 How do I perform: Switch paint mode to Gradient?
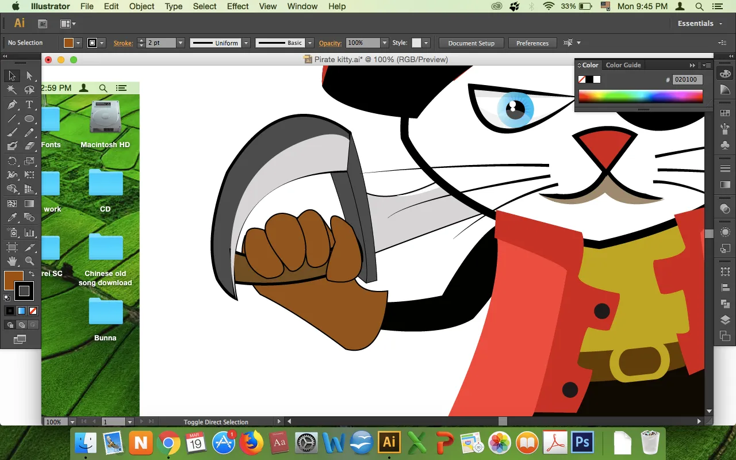pos(21,310)
